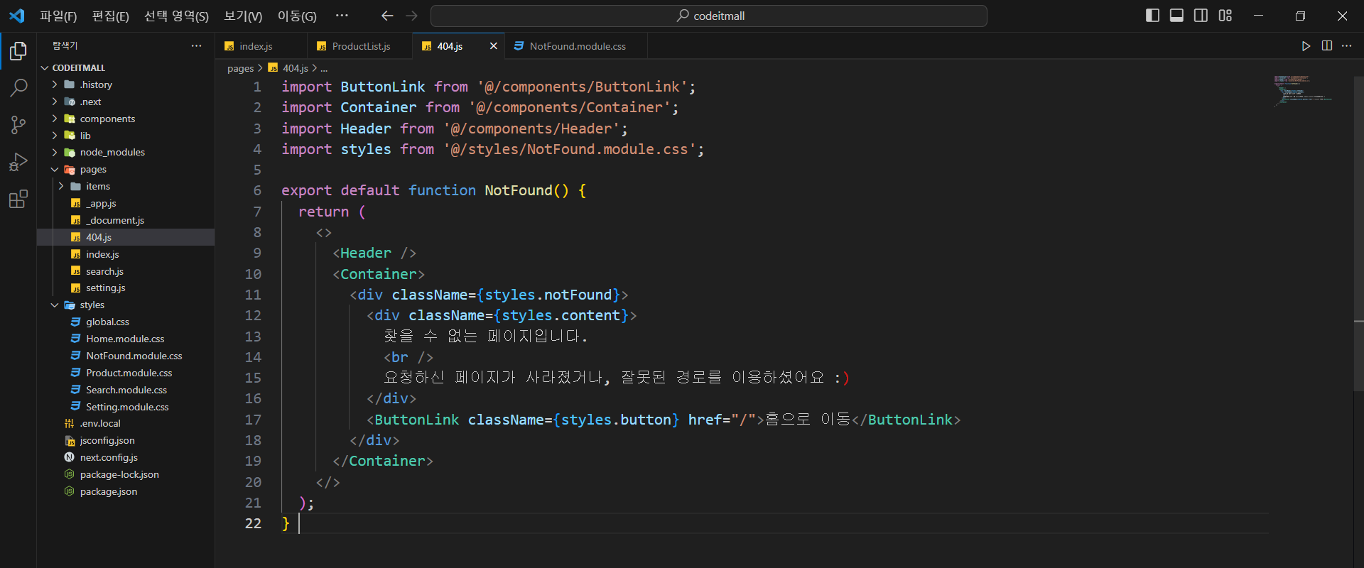
Task: Toggle the primary side bar
Action: pyautogui.click(x=1153, y=16)
